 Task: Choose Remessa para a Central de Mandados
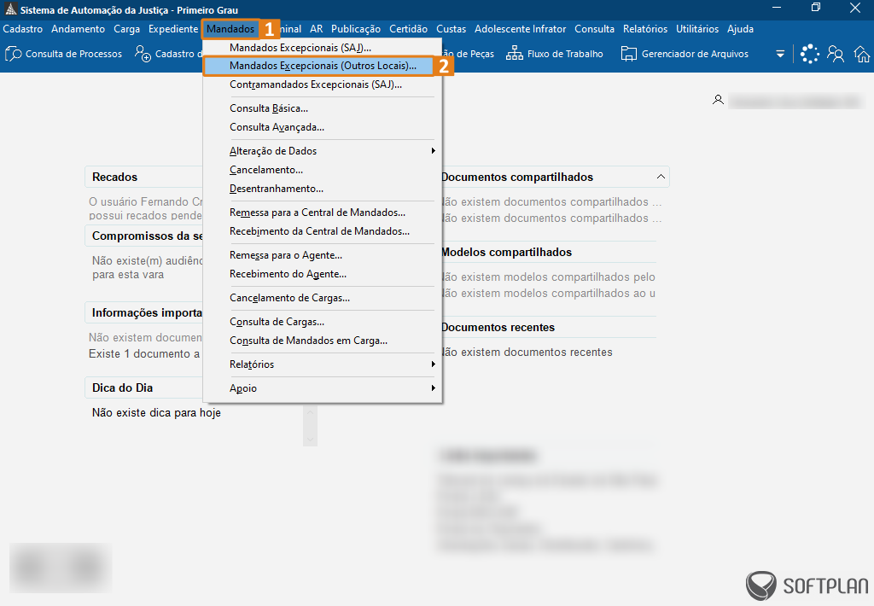323,213
